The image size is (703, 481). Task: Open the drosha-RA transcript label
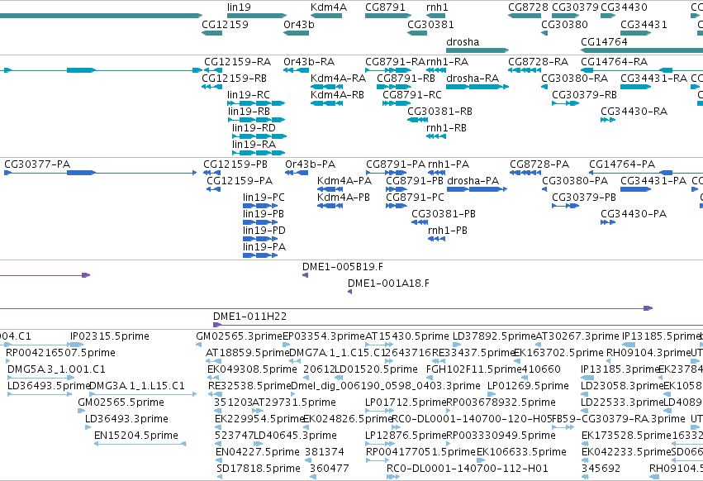coord(473,78)
